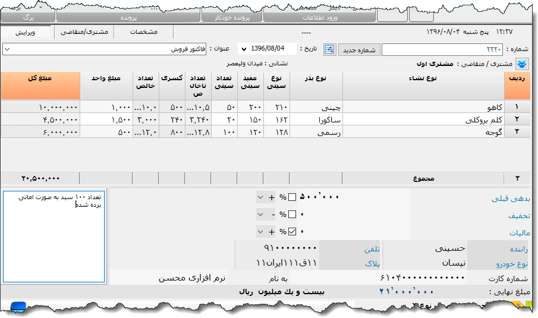Screen dimensions: 538x318
Task: Click the customer name مشتری اول
Action: [435, 64]
